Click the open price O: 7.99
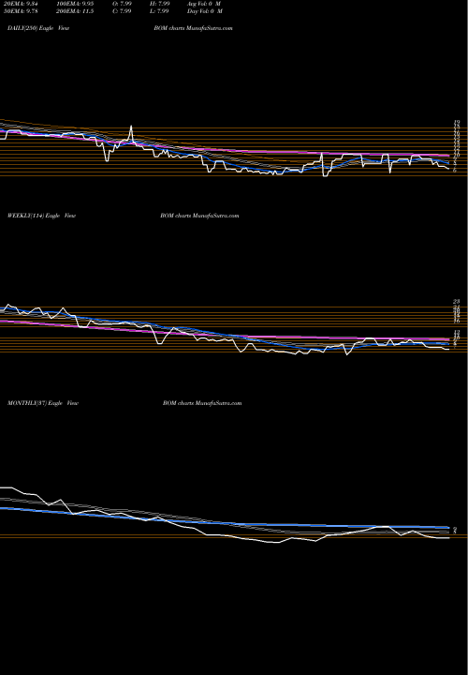468x675 pixels. coord(122,4)
